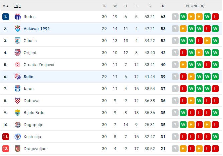Click the Bijelo Brdo club logo
Viewport: 223px width, 156px height.
pos(18,113)
